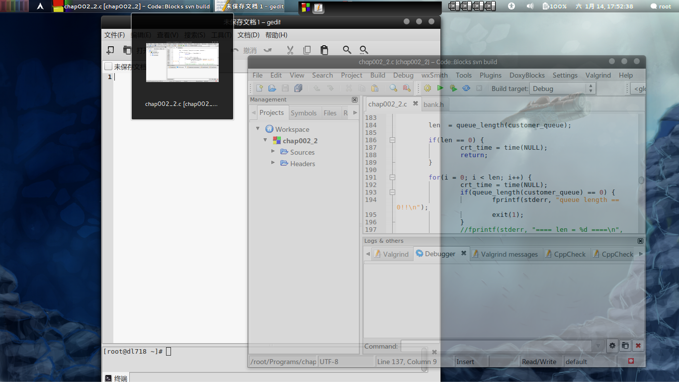Click the debugger Command input field

(497, 346)
